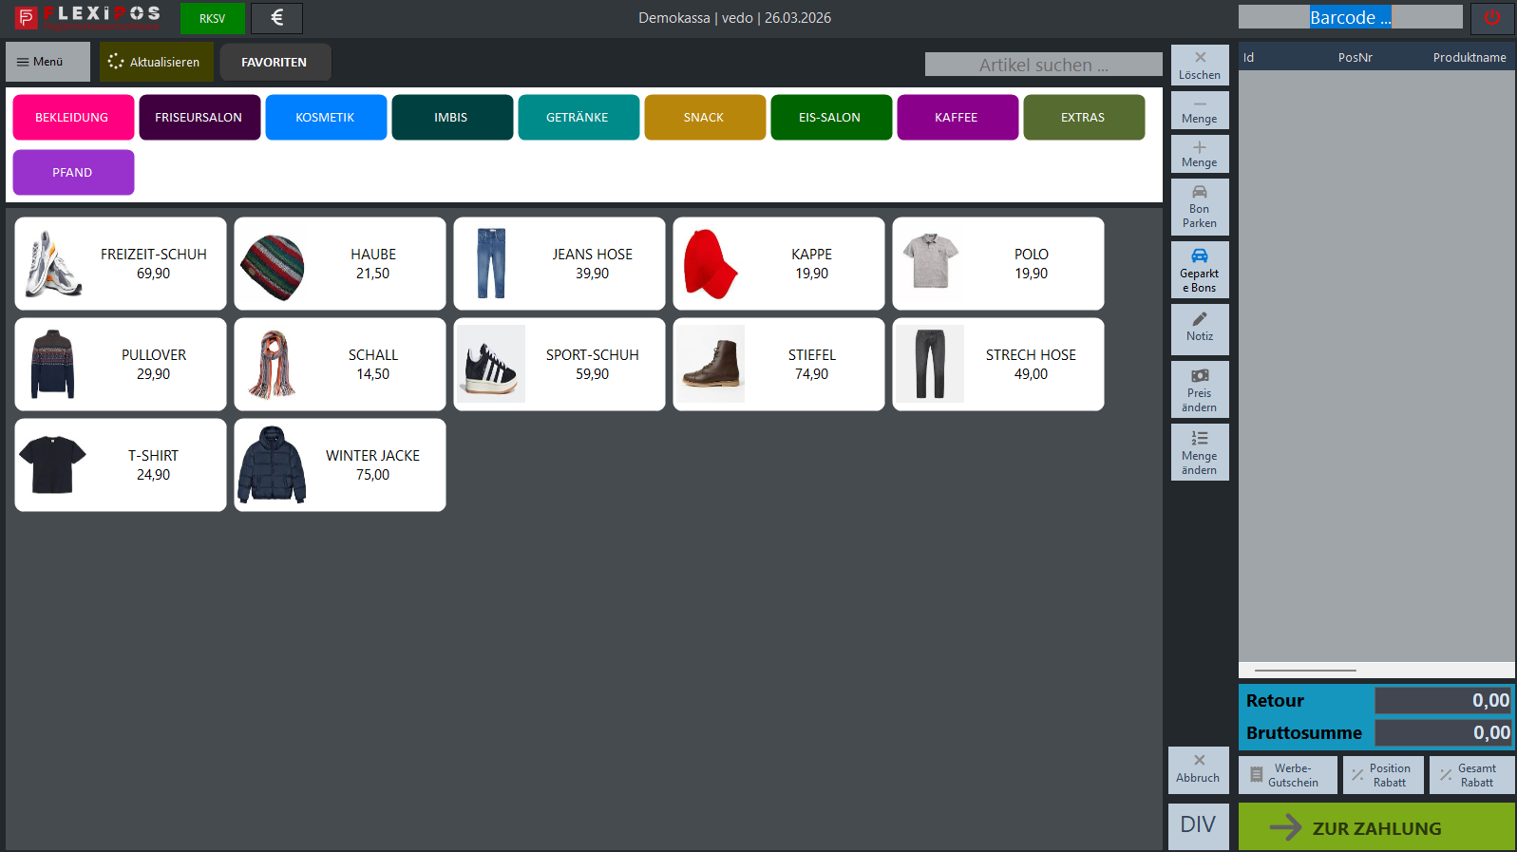
Task: Increase quantity with plus Menge button
Action: click(x=1200, y=154)
